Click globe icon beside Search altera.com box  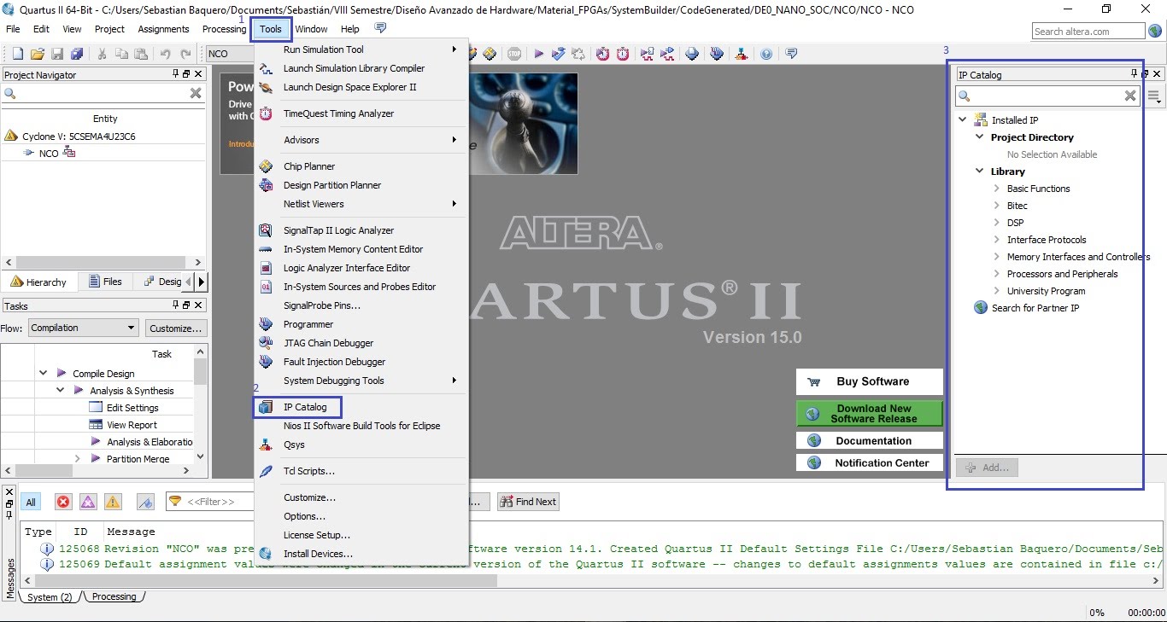point(1155,31)
